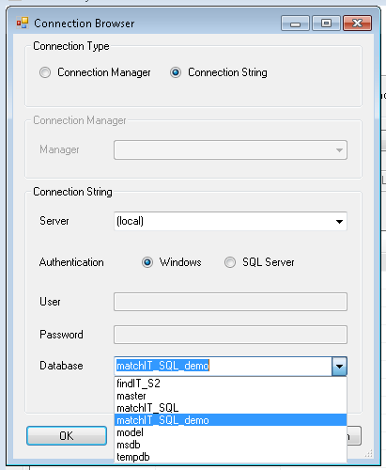Confirm with the OK button
386x470 pixels.
point(67,435)
